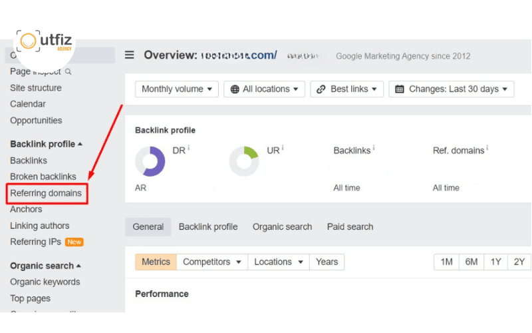
Task: Open the All locations dropdown
Action: pyautogui.click(x=264, y=89)
